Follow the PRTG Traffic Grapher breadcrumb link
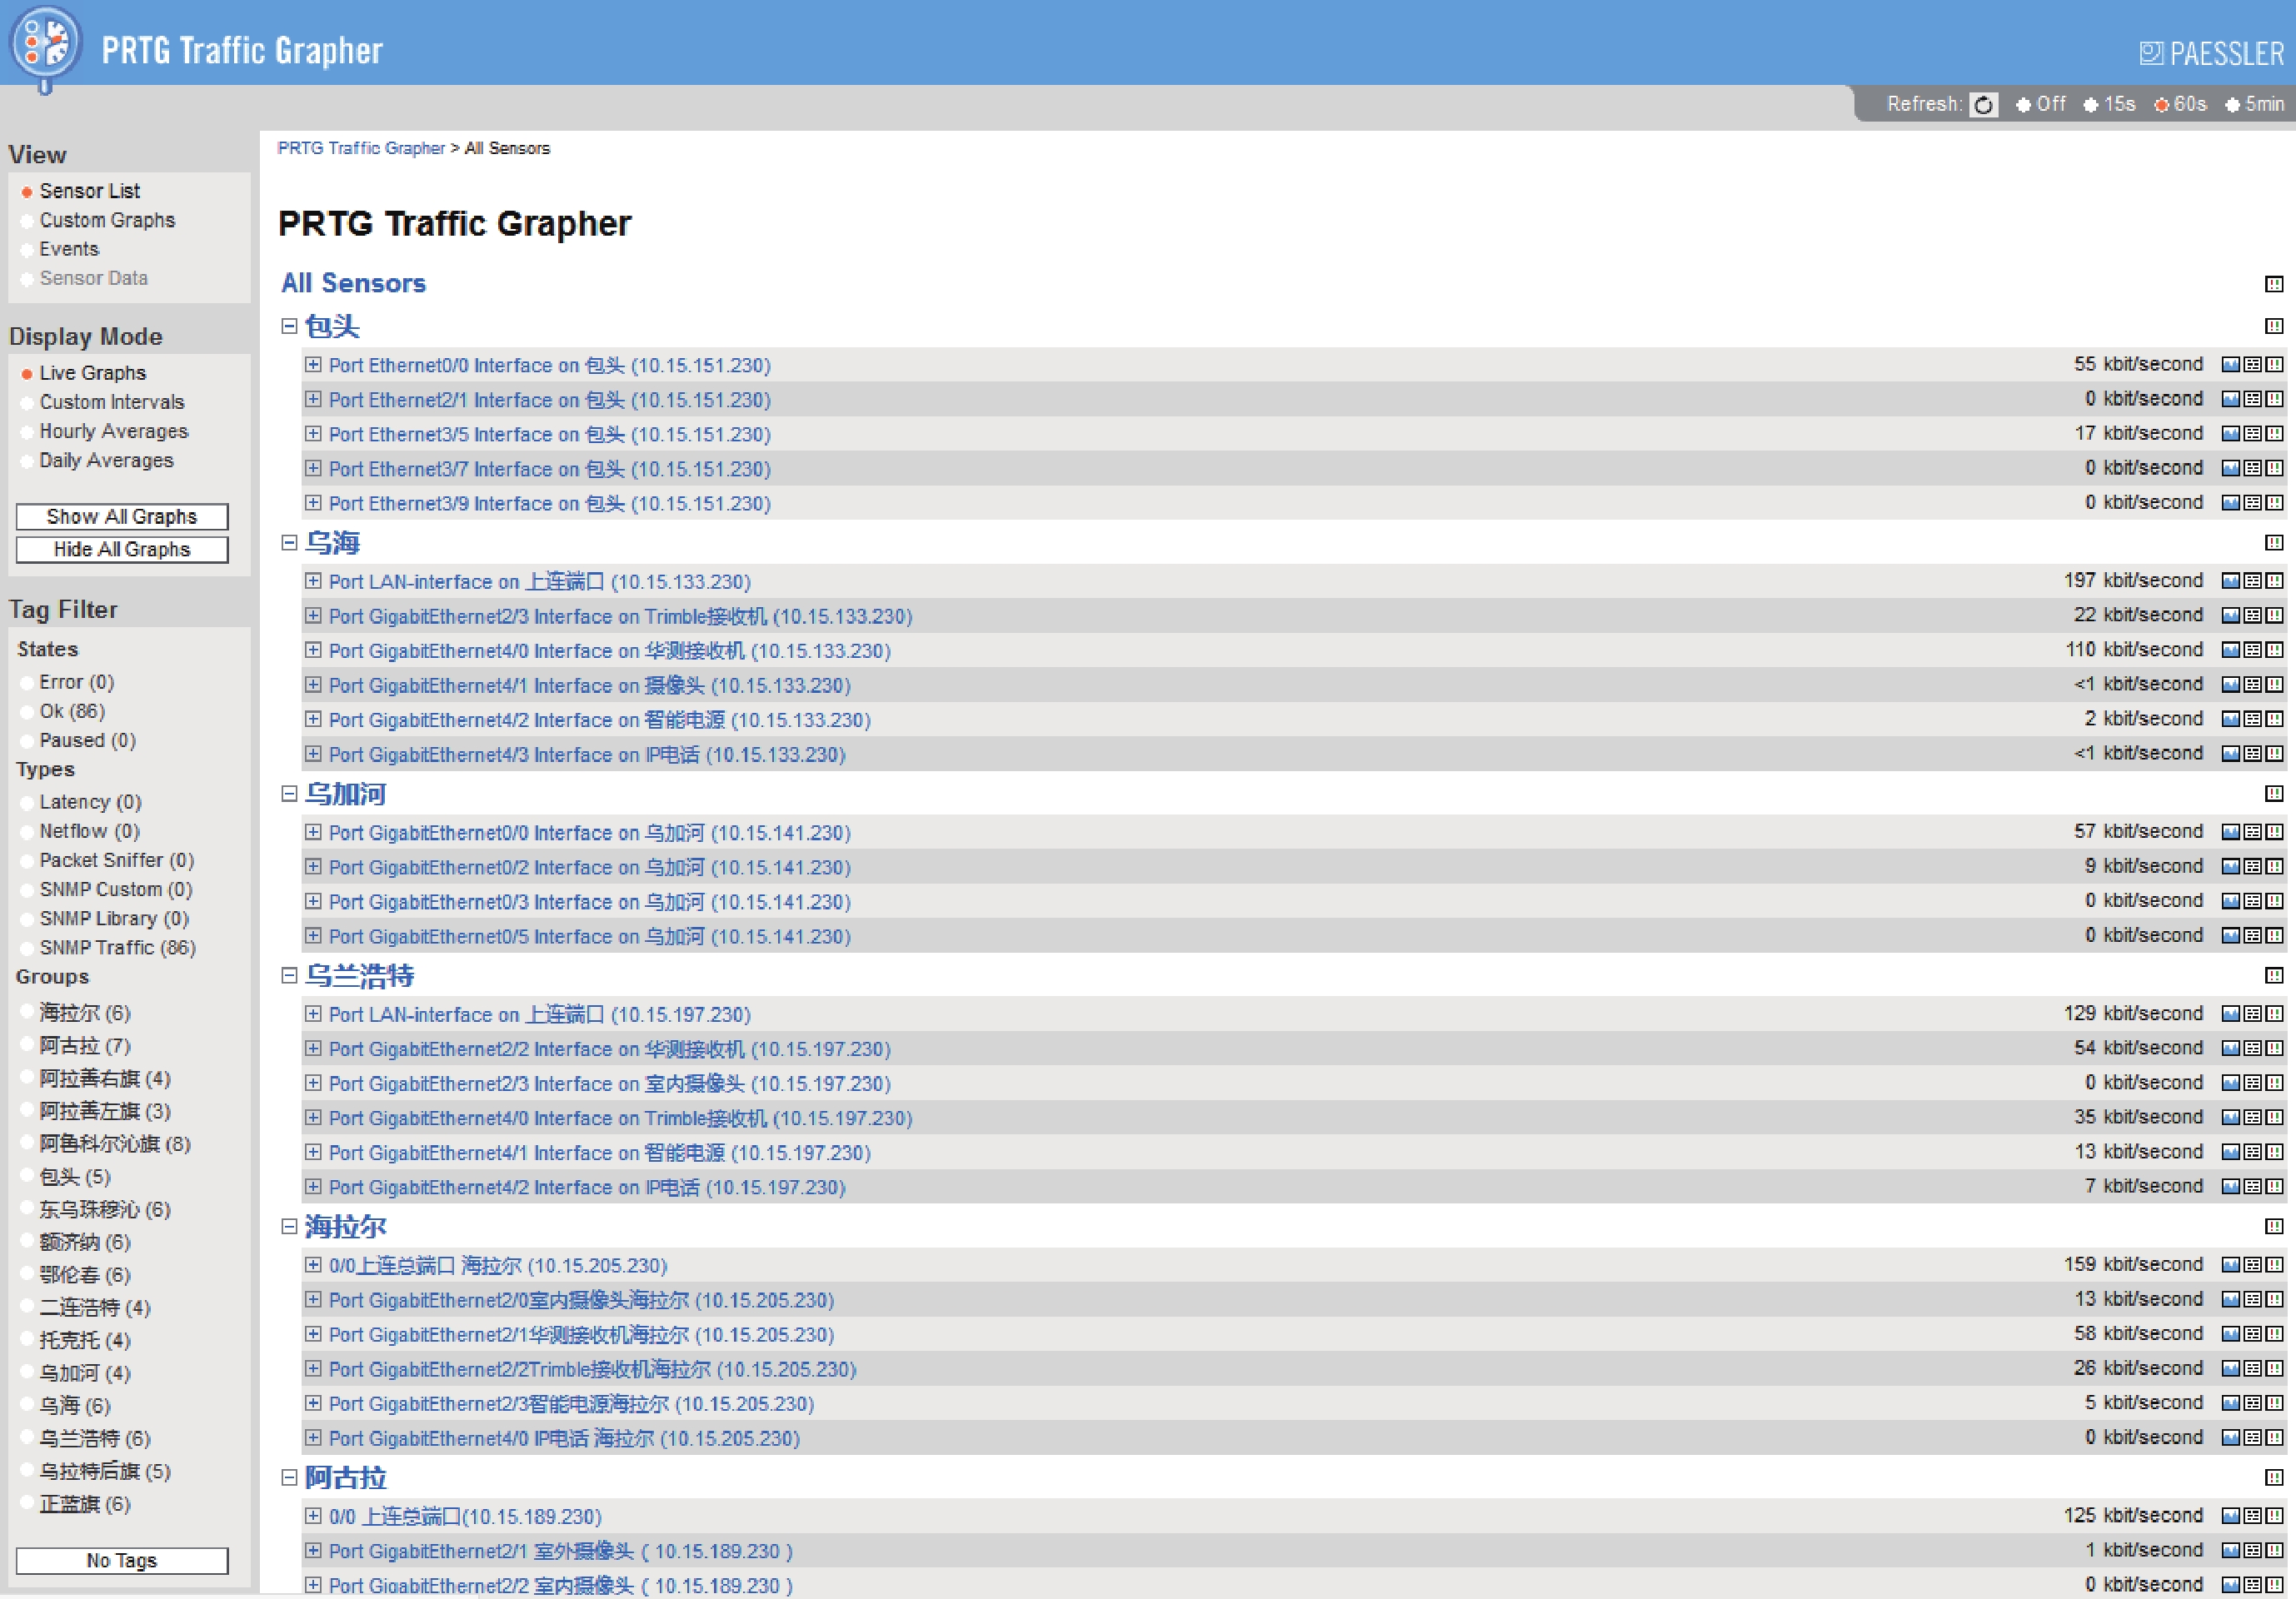This screenshot has height=1599, width=2296. (361, 148)
